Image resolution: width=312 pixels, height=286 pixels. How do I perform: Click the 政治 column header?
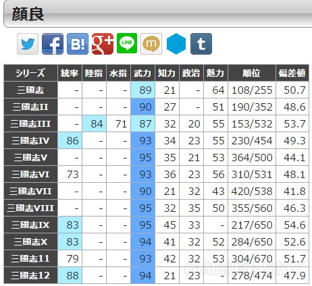tap(191, 73)
